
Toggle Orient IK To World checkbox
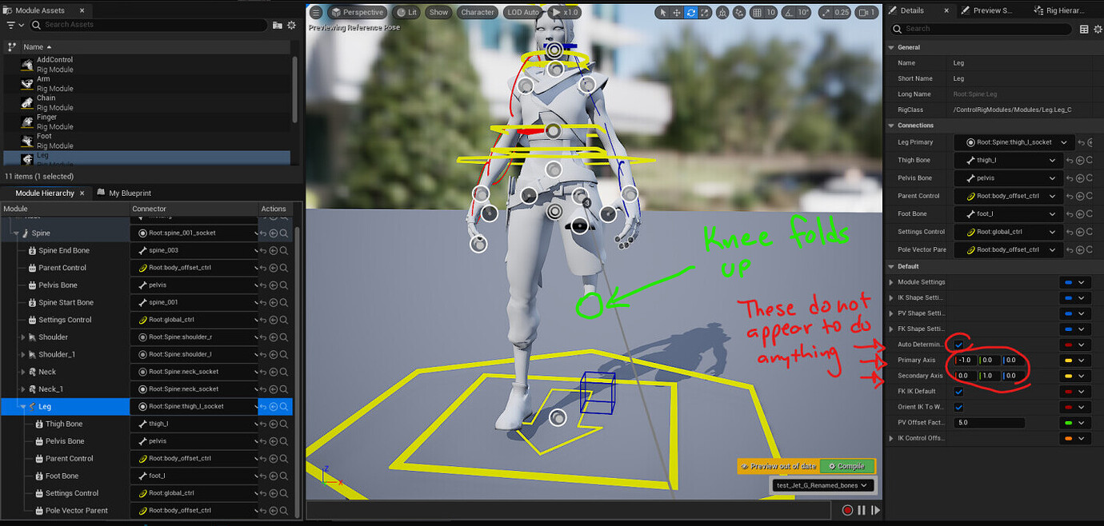coord(958,407)
